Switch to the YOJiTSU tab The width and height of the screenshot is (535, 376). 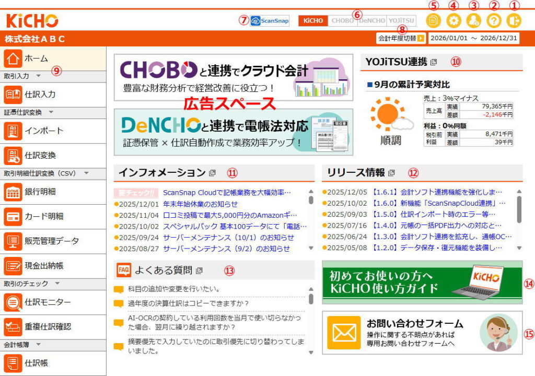click(x=401, y=21)
